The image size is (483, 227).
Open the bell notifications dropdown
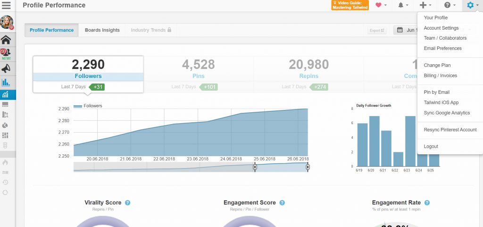[x=403, y=5]
